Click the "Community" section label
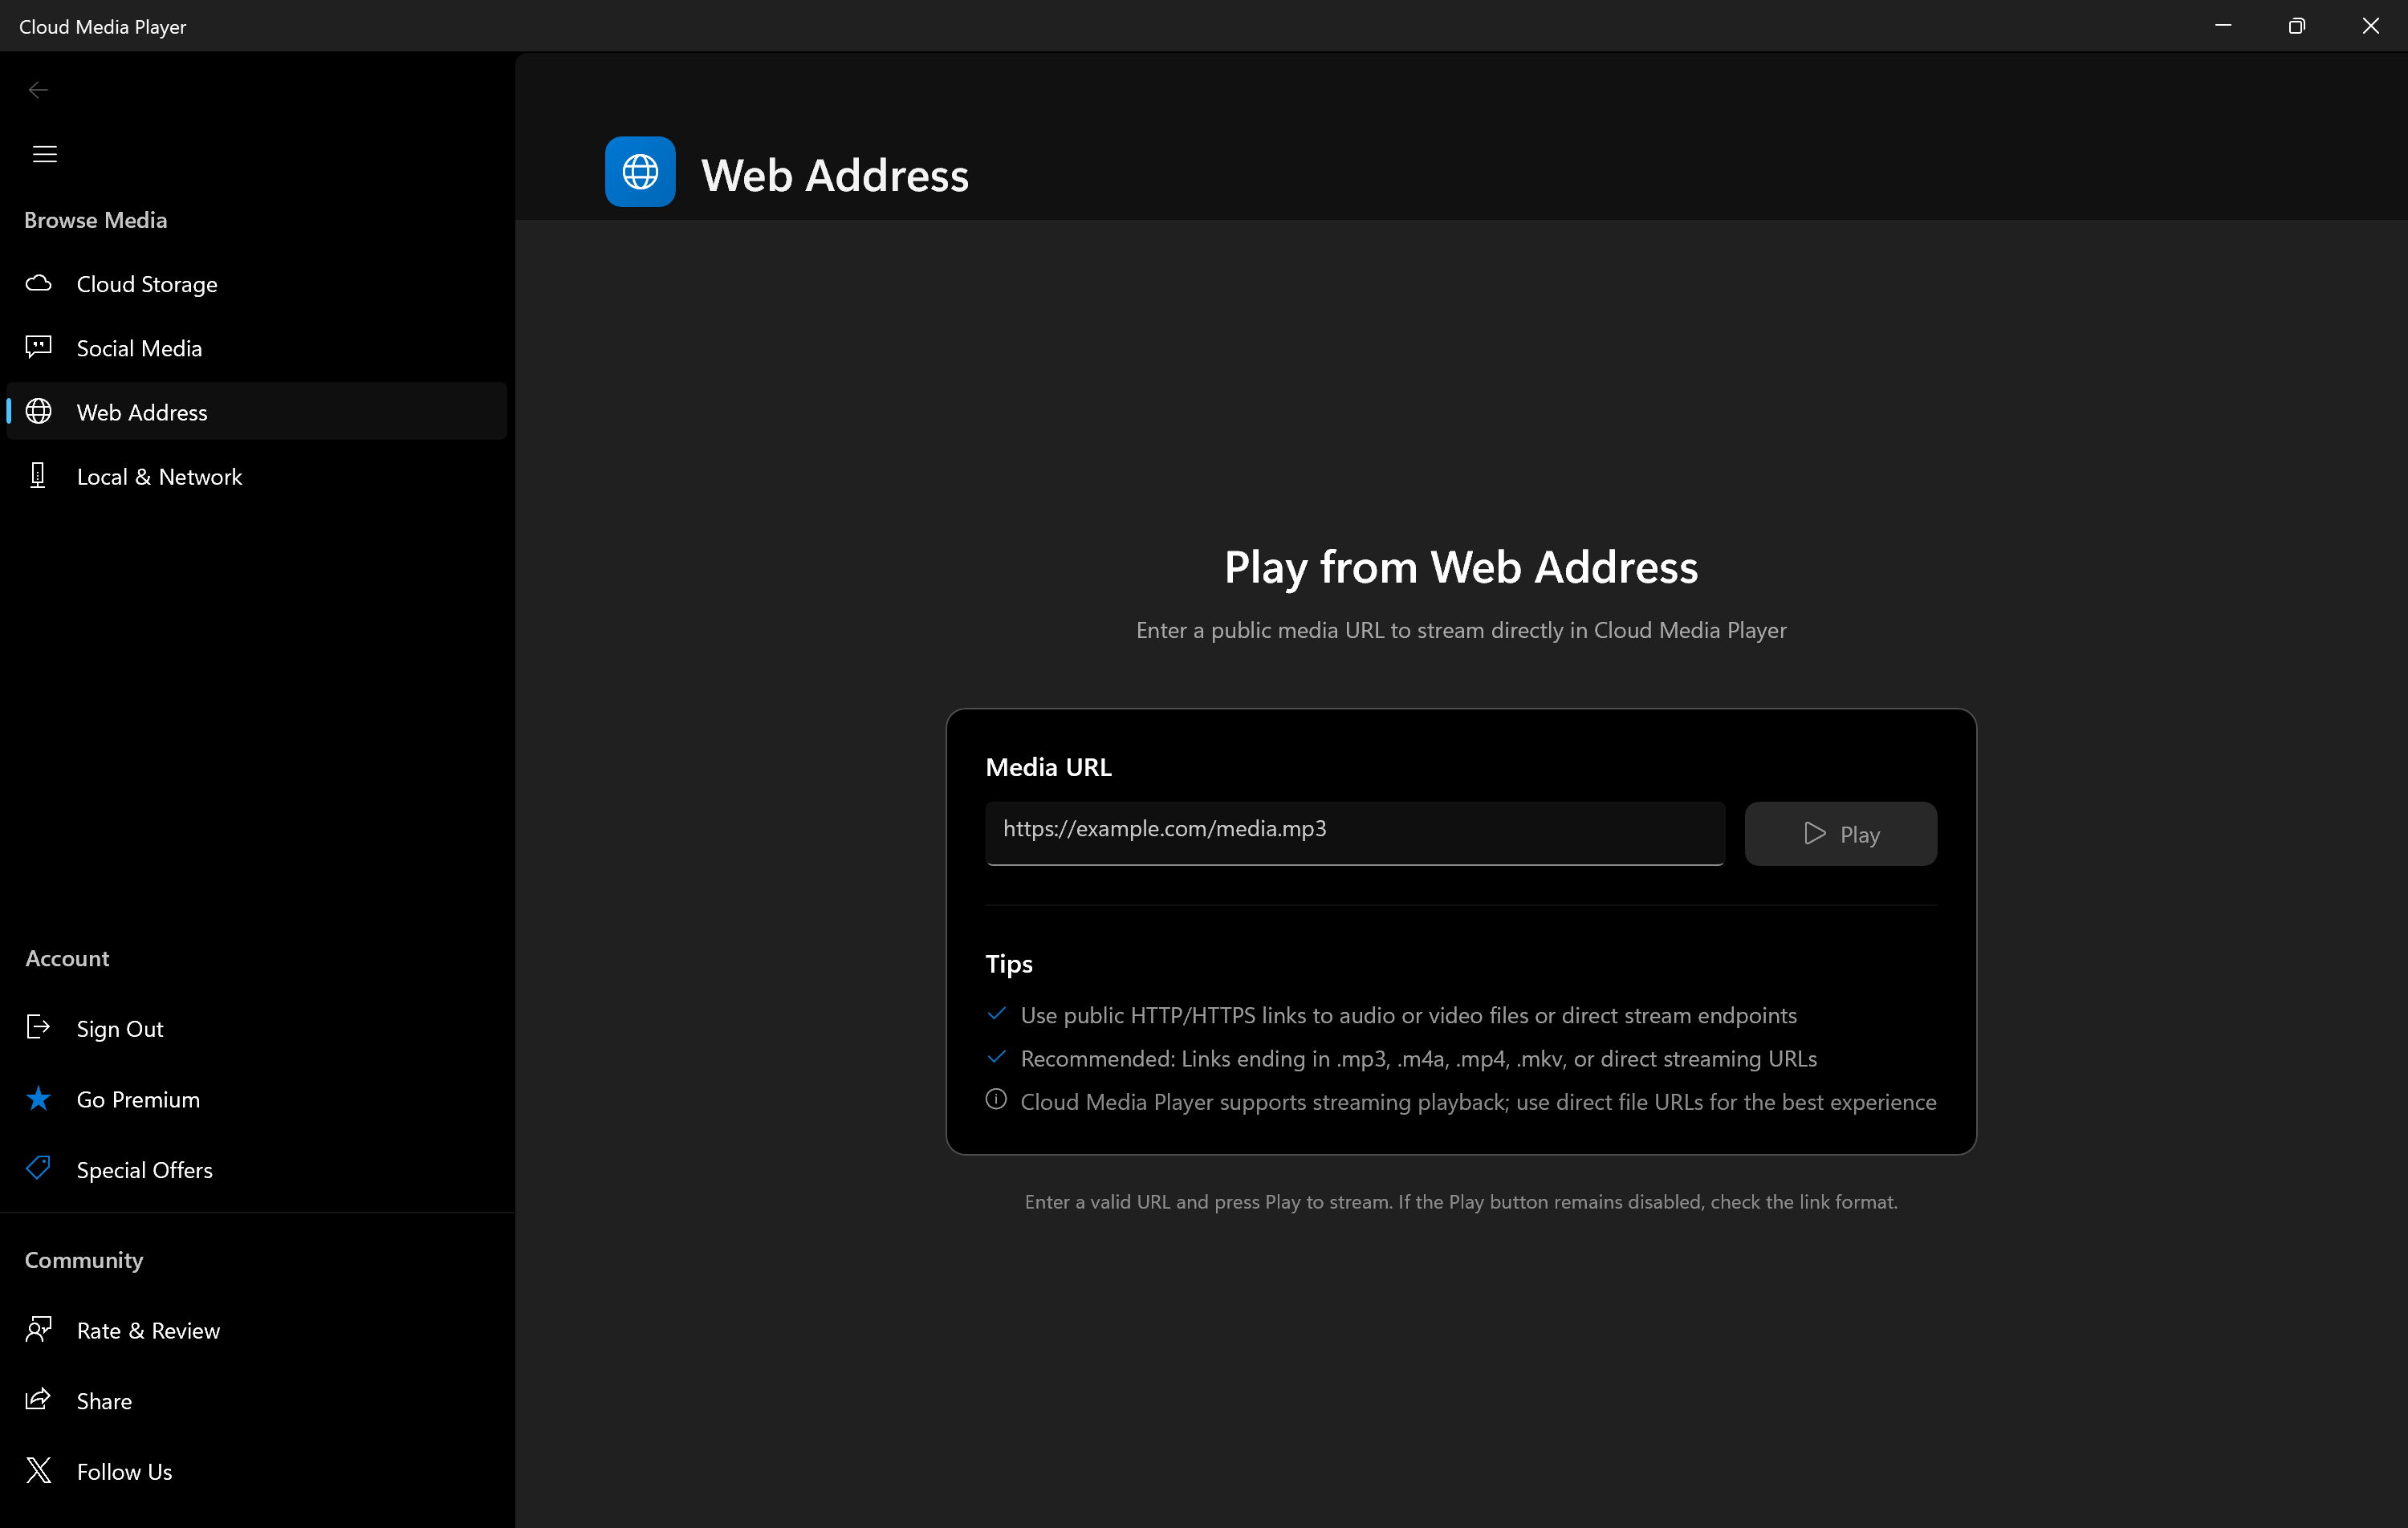Viewport: 2408px width, 1528px height. click(84, 1260)
